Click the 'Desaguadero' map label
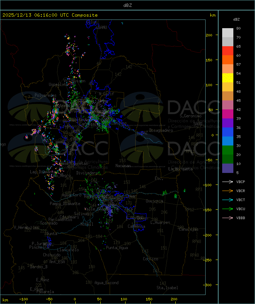The height and width of the screenshot is (304, 255). click(161, 130)
